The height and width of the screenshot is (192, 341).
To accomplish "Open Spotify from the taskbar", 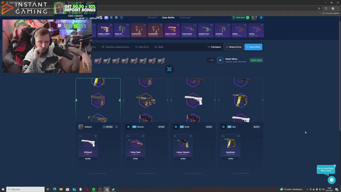I will [94, 189].
